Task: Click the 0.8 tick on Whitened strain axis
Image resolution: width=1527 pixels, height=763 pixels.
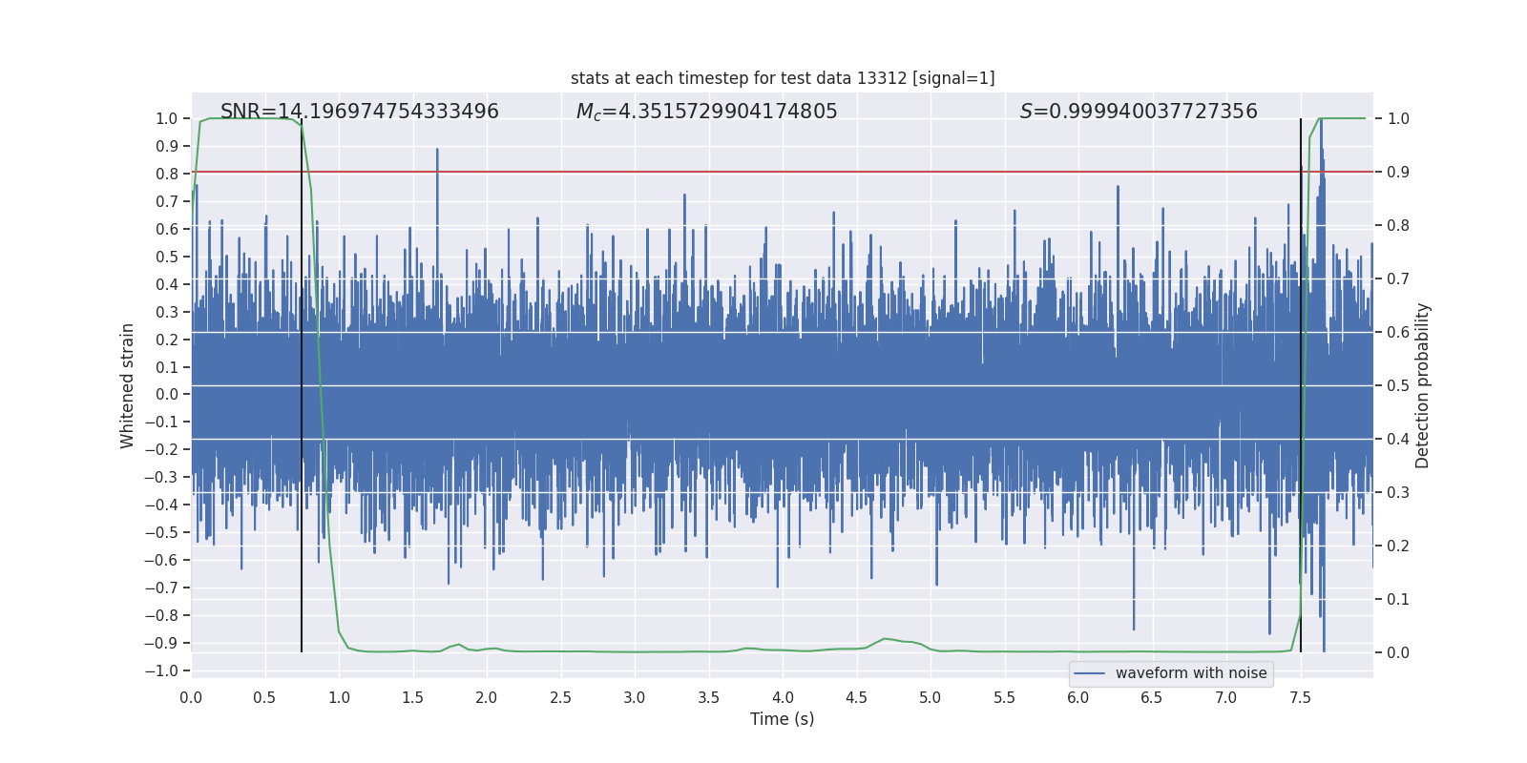Action: 166,174
